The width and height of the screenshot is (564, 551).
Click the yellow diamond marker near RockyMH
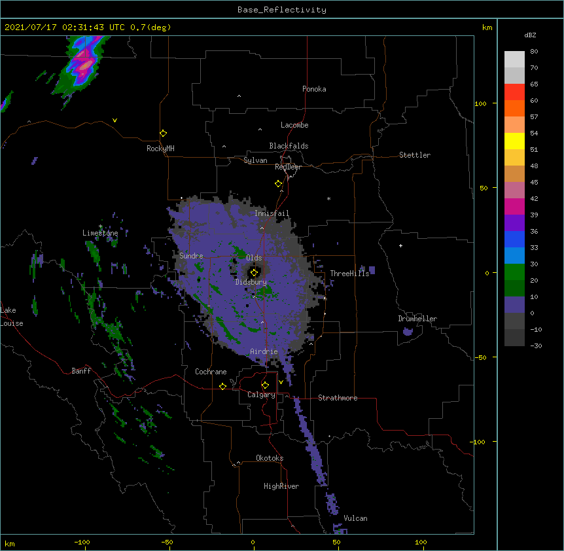[164, 133]
